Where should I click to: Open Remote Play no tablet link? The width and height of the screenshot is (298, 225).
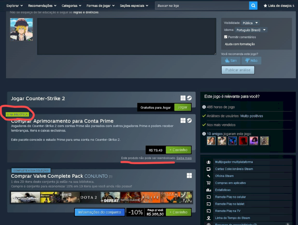(x=229, y=204)
